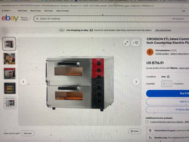Expand the Shop by category menu
This screenshot has height=142, width=189.
[x=26, y=19]
